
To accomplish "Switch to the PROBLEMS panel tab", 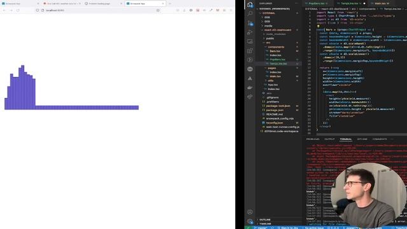I will click(313, 139).
